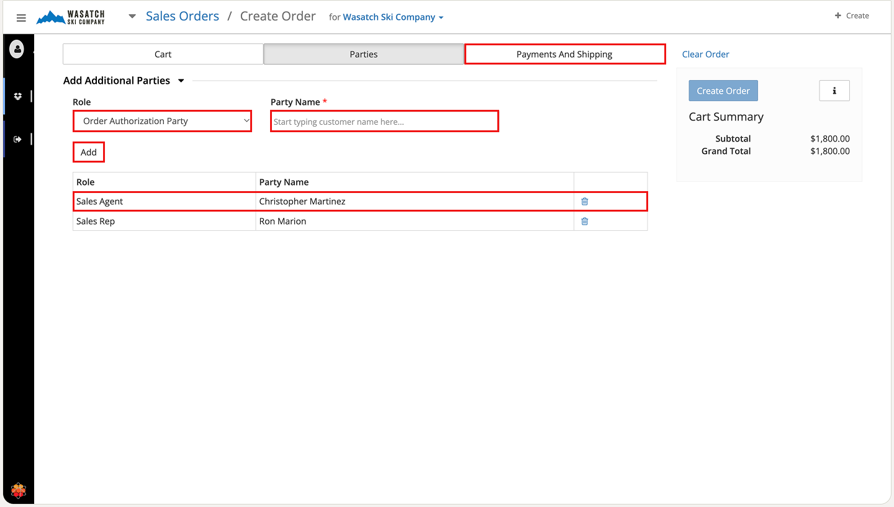
Task: Delete the Sales Rep Ron Marion row
Action: [x=584, y=222]
